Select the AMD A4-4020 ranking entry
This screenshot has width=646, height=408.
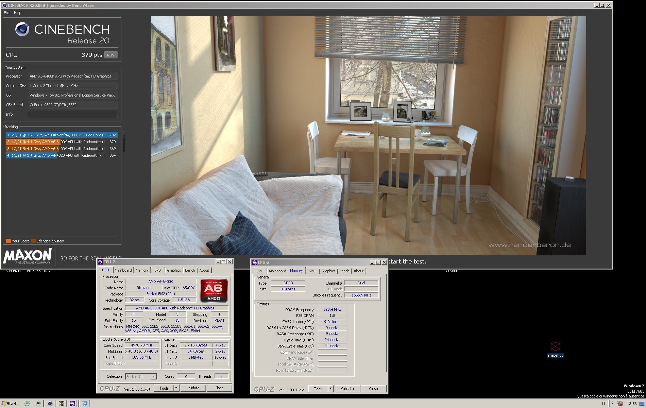pos(62,155)
